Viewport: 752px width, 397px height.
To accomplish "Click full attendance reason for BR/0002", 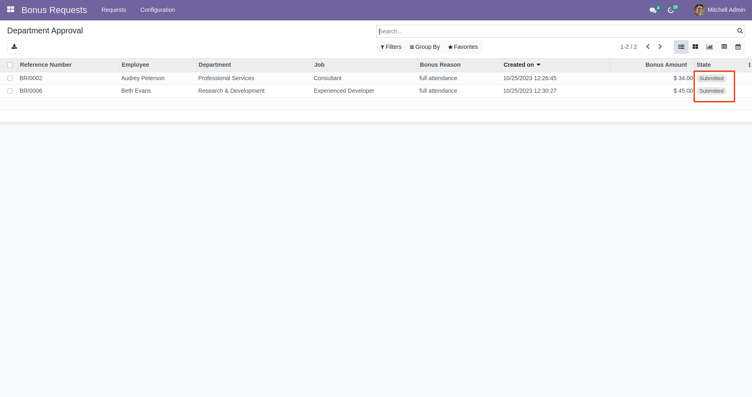I will click(438, 78).
